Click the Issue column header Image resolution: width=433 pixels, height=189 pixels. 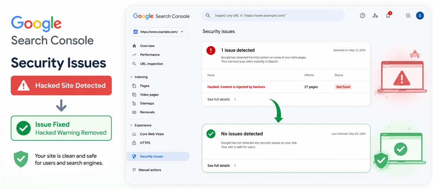click(x=211, y=75)
